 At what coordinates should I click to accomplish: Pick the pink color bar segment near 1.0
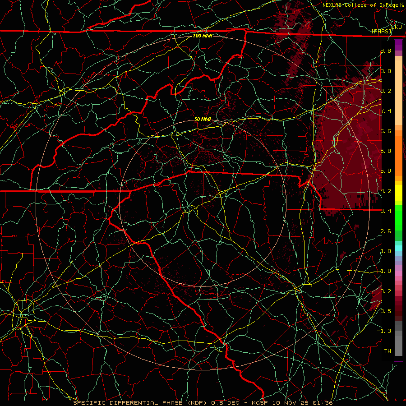pos(398,273)
